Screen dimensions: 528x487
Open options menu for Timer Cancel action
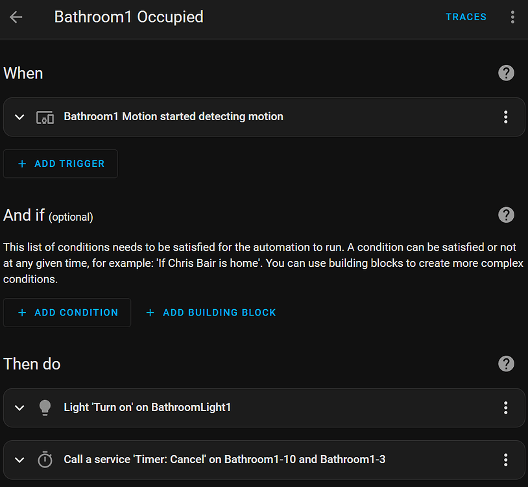click(x=505, y=460)
